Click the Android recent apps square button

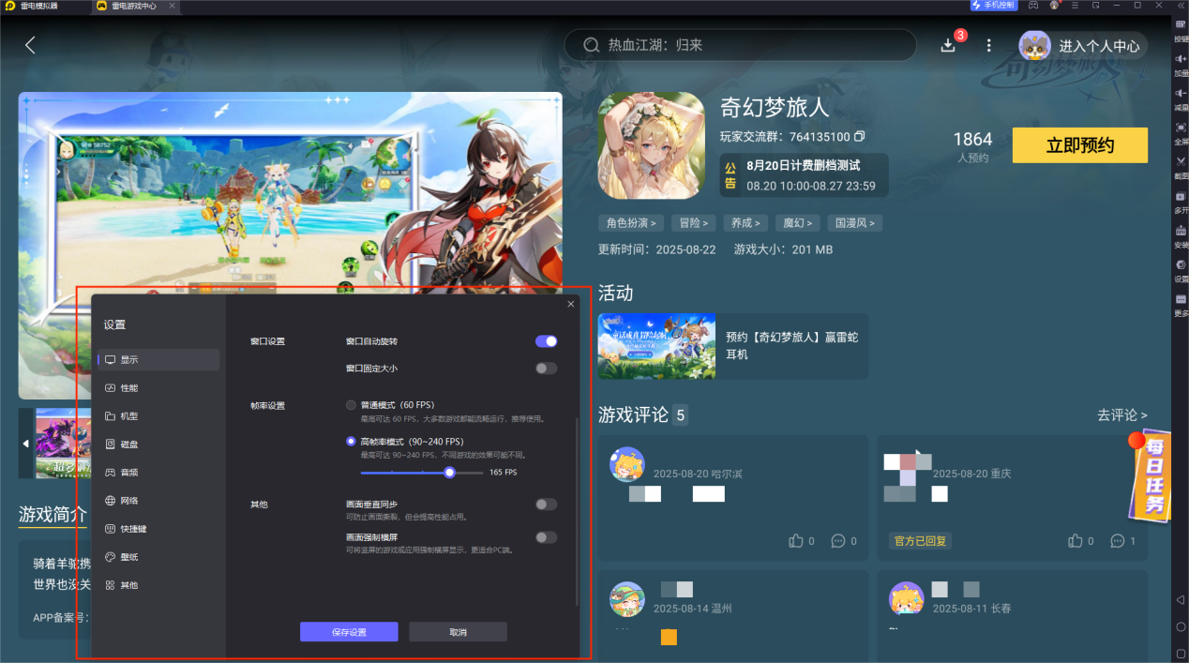(x=1181, y=653)
